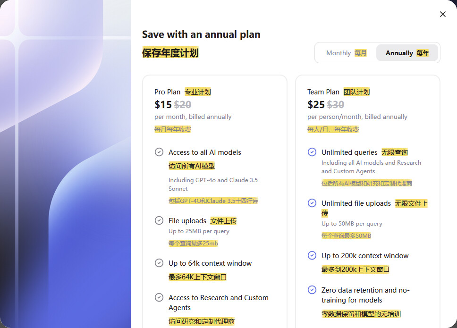Click checkmark beside Up to 200k context window
The height and width of the screenshot is (328, 457).
(312, 255)
